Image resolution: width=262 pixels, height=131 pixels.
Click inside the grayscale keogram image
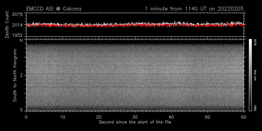coord(135,75)
